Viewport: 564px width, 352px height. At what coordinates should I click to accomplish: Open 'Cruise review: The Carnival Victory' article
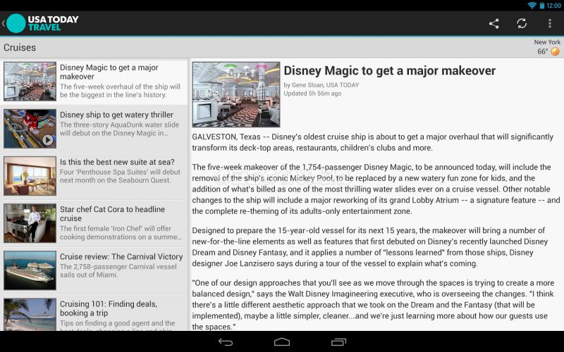click(x=94, y=270)
